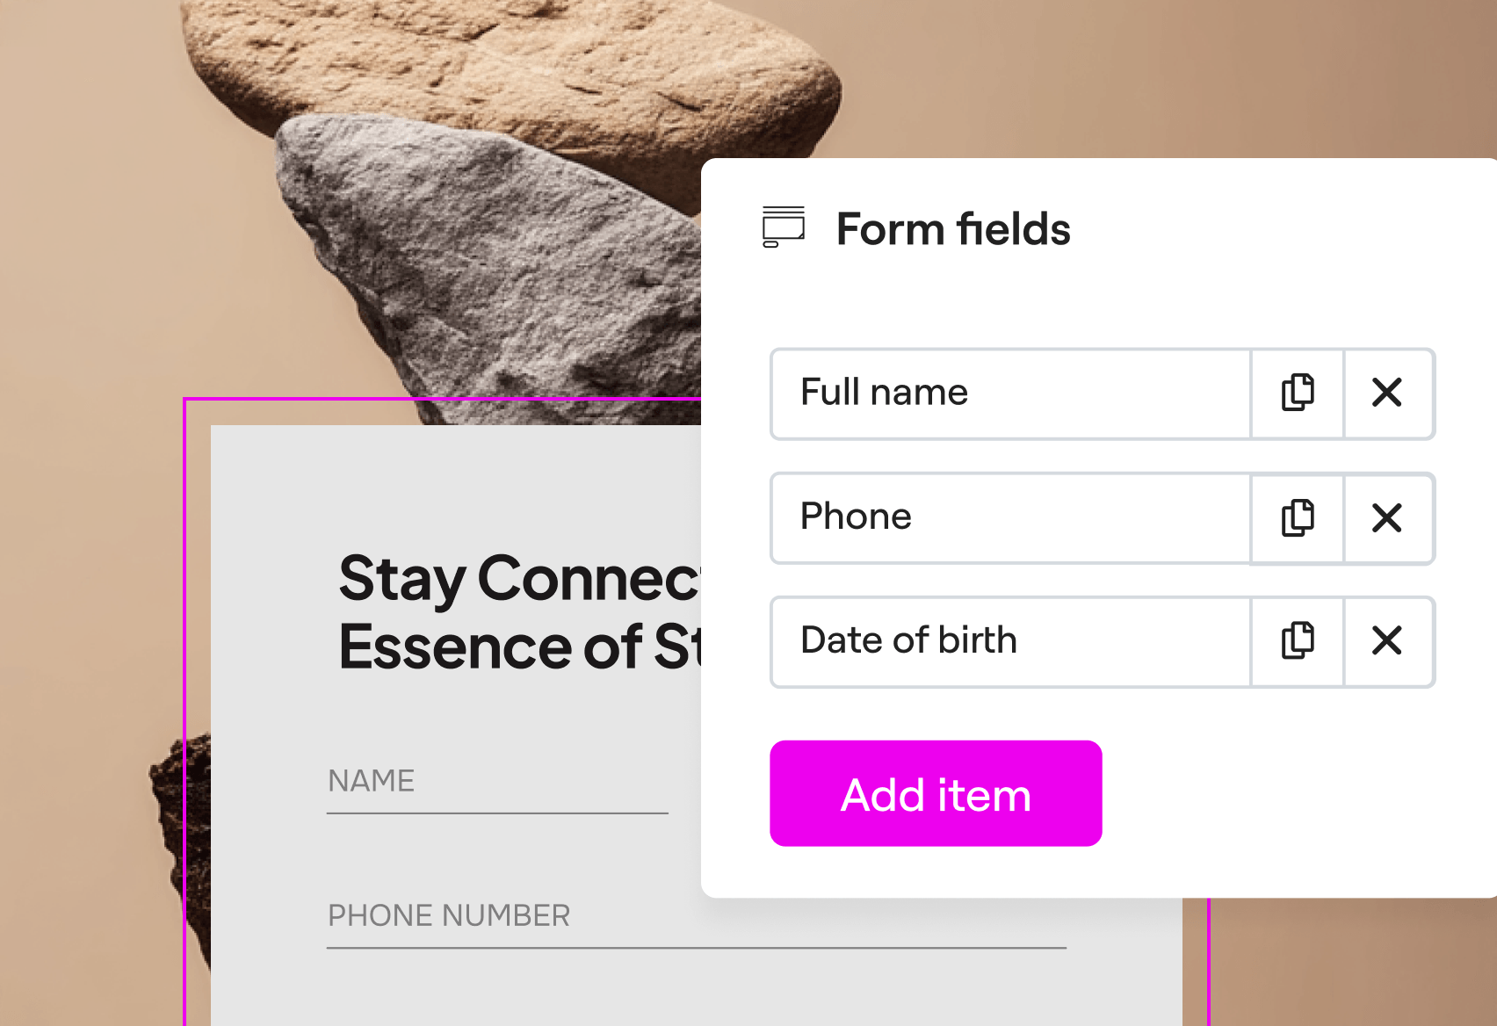1497x1026 pixels.
Task: Select the Phone field entry
Action: click(1010, 517)
